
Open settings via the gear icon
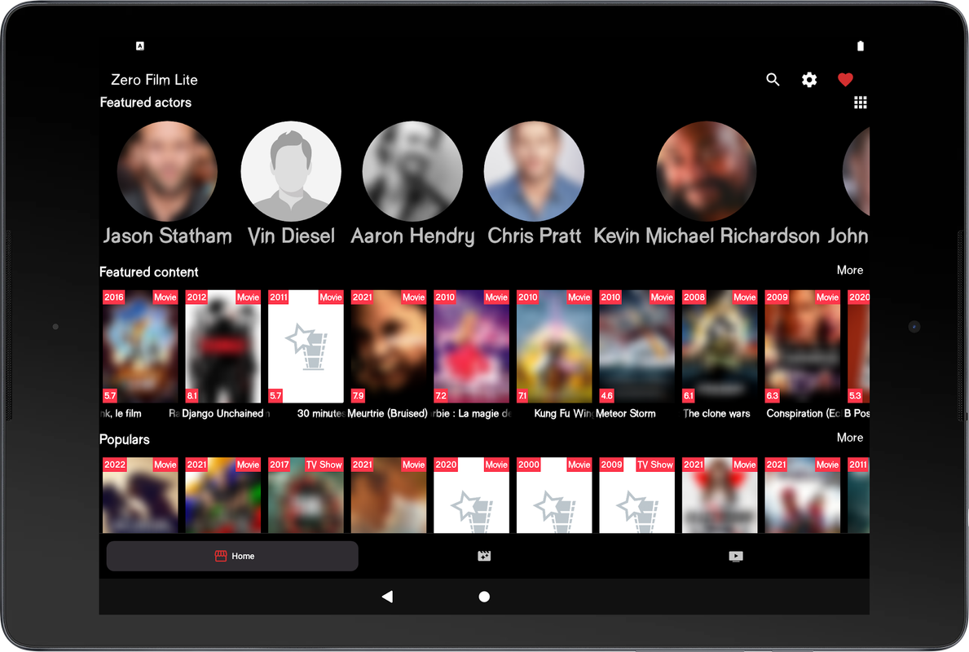click(x=809, y=80)
